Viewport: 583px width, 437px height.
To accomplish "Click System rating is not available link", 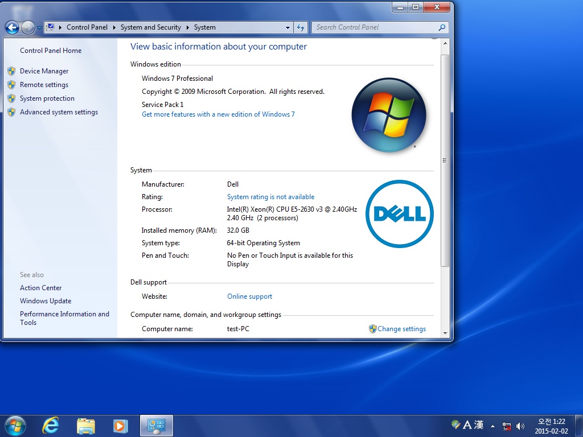I will (270, 197).
